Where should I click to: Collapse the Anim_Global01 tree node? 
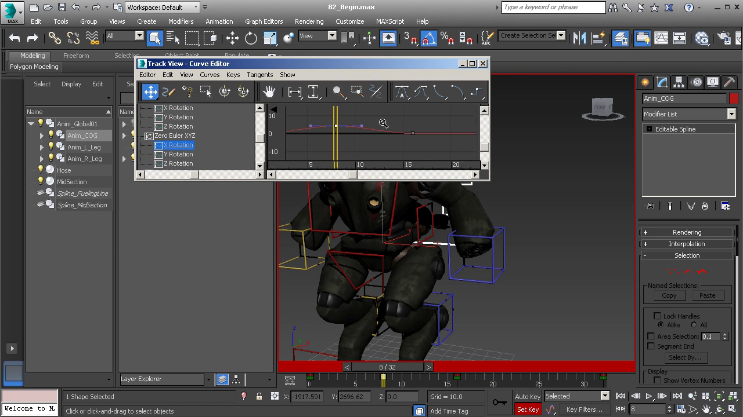pyautogui.click(x=31, y=123)
